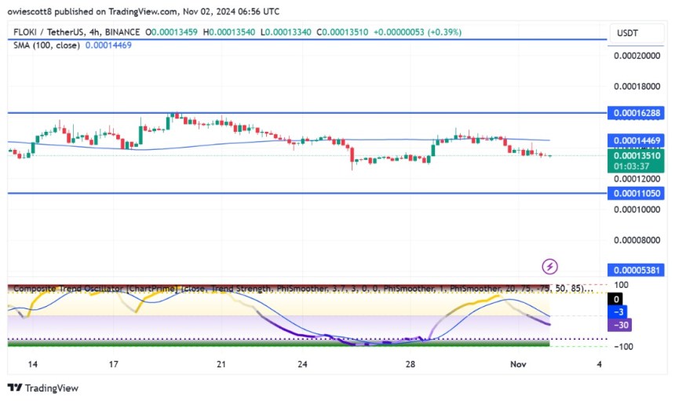The image size is (675, 401).
Task: Click the green 0.00013510 current price tag
Action: tap(640, 155)
